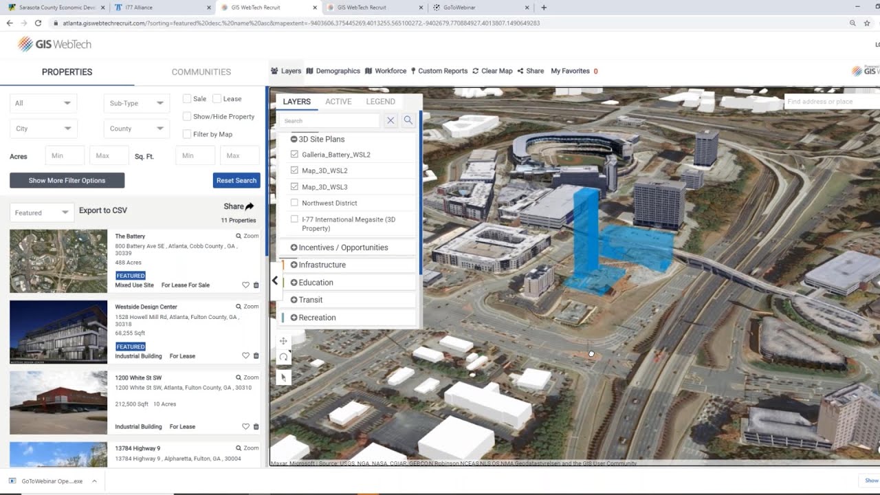Collapse the layers panel with left arrow
This screenshot has height=495, width=880.
coord(275,280)
